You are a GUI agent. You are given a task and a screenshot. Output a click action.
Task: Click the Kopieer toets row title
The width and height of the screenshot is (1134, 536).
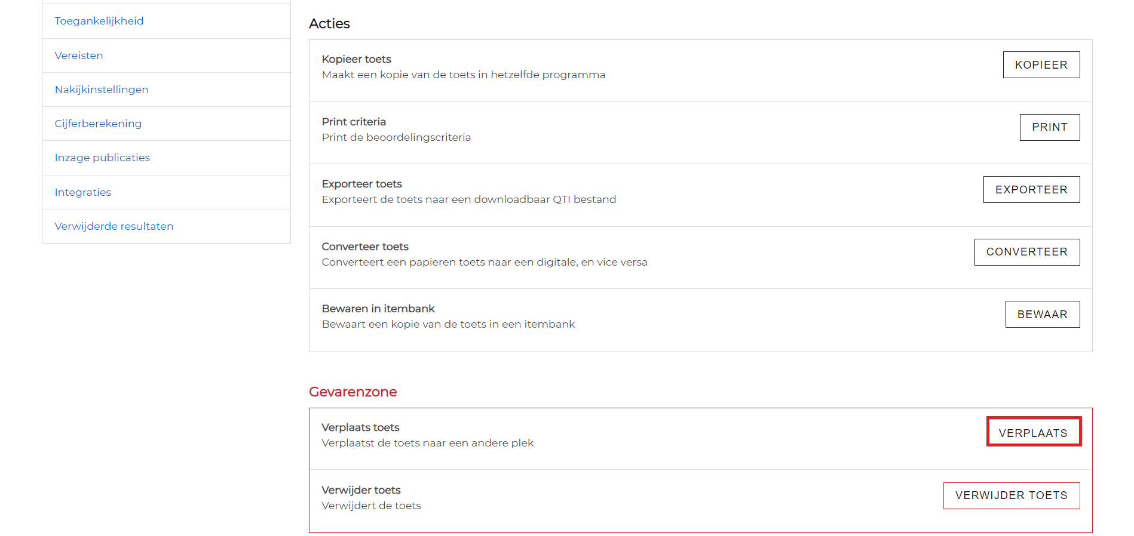(x=357, y=59)
